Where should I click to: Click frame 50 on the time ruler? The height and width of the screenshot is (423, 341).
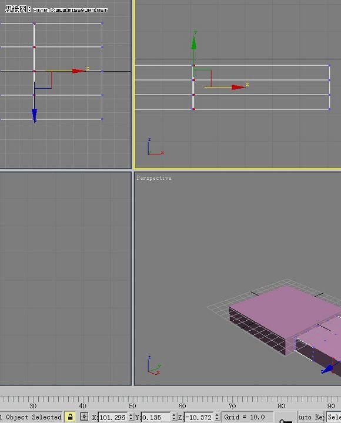[132, 406]
